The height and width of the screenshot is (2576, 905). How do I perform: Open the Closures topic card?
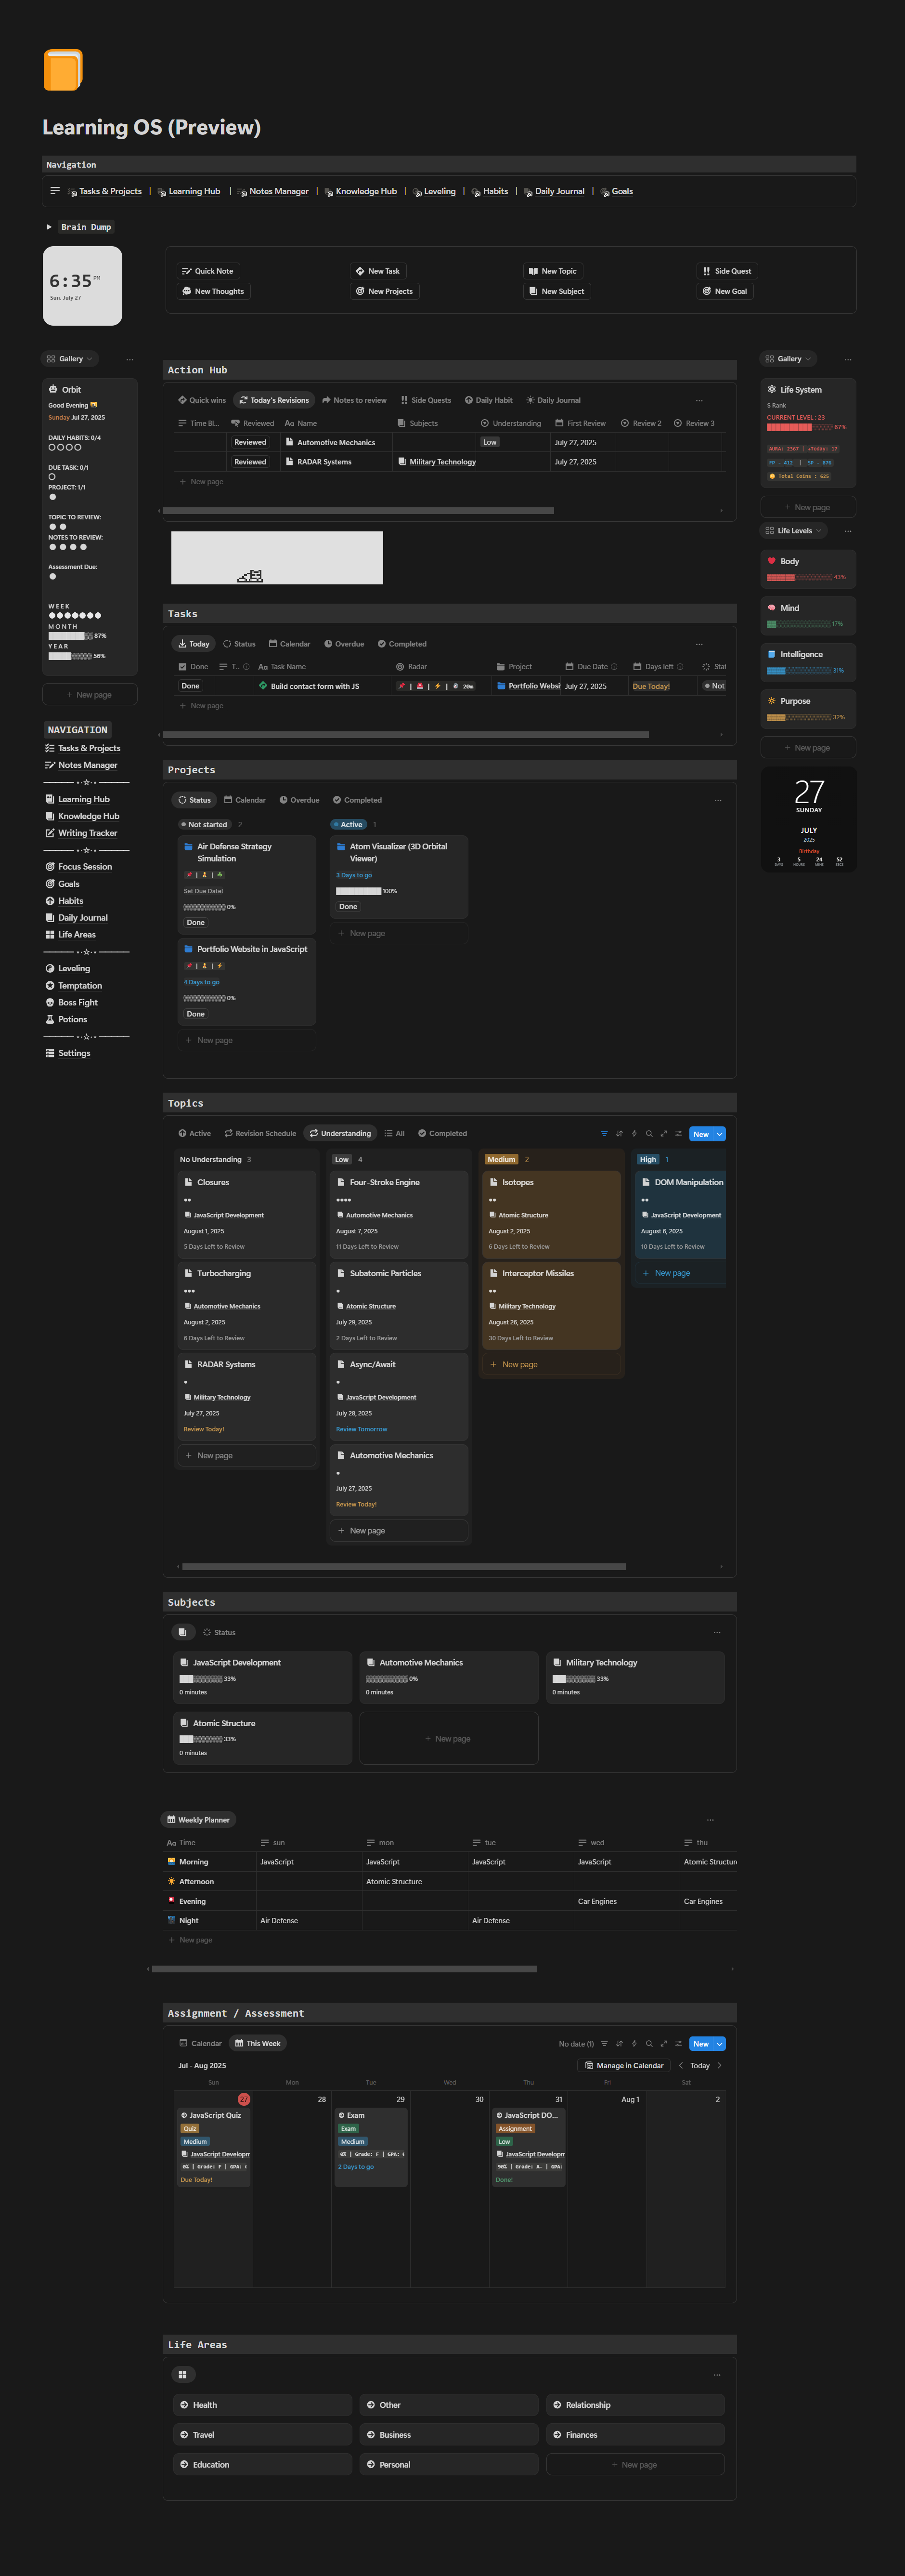(x=247, y=1214)
